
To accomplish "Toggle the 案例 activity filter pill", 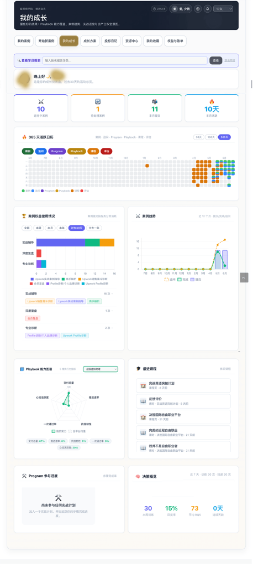I will point(28,151).
